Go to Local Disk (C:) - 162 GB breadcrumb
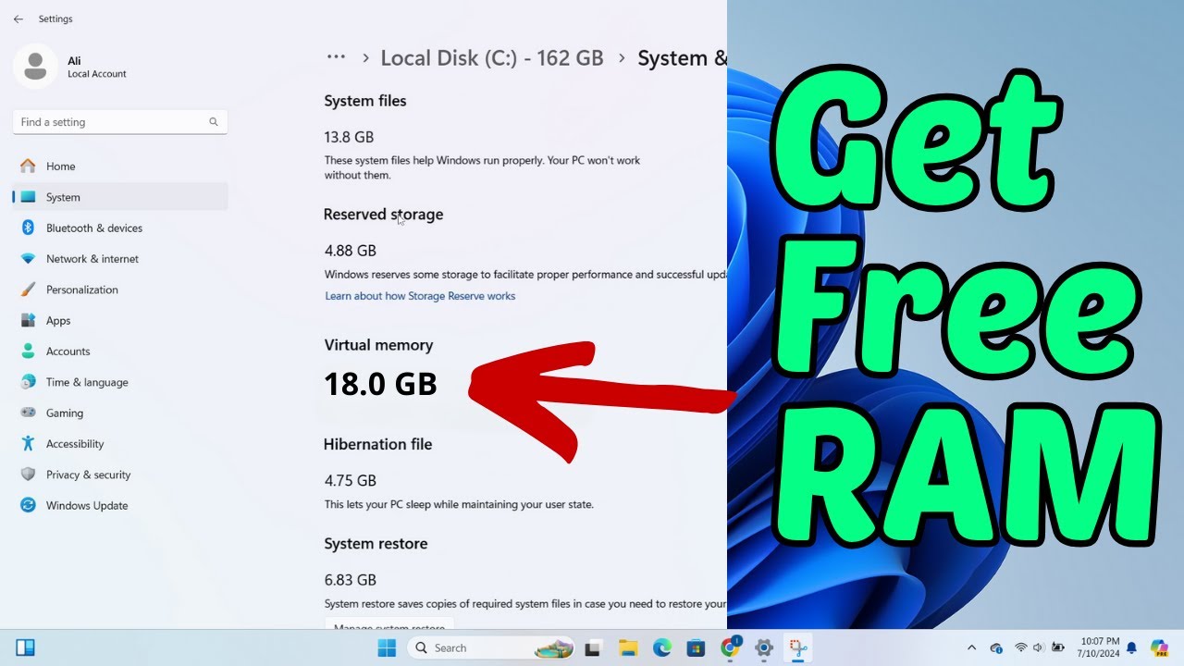This screenshot has width=1184, height=666. pos(492,58)
